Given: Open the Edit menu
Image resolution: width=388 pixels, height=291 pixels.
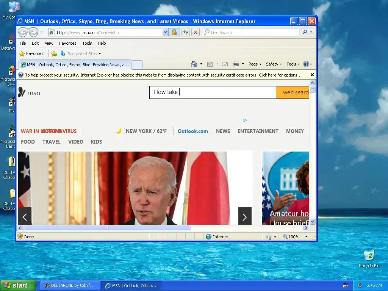Looking at the screenshot, I should 35,43.
